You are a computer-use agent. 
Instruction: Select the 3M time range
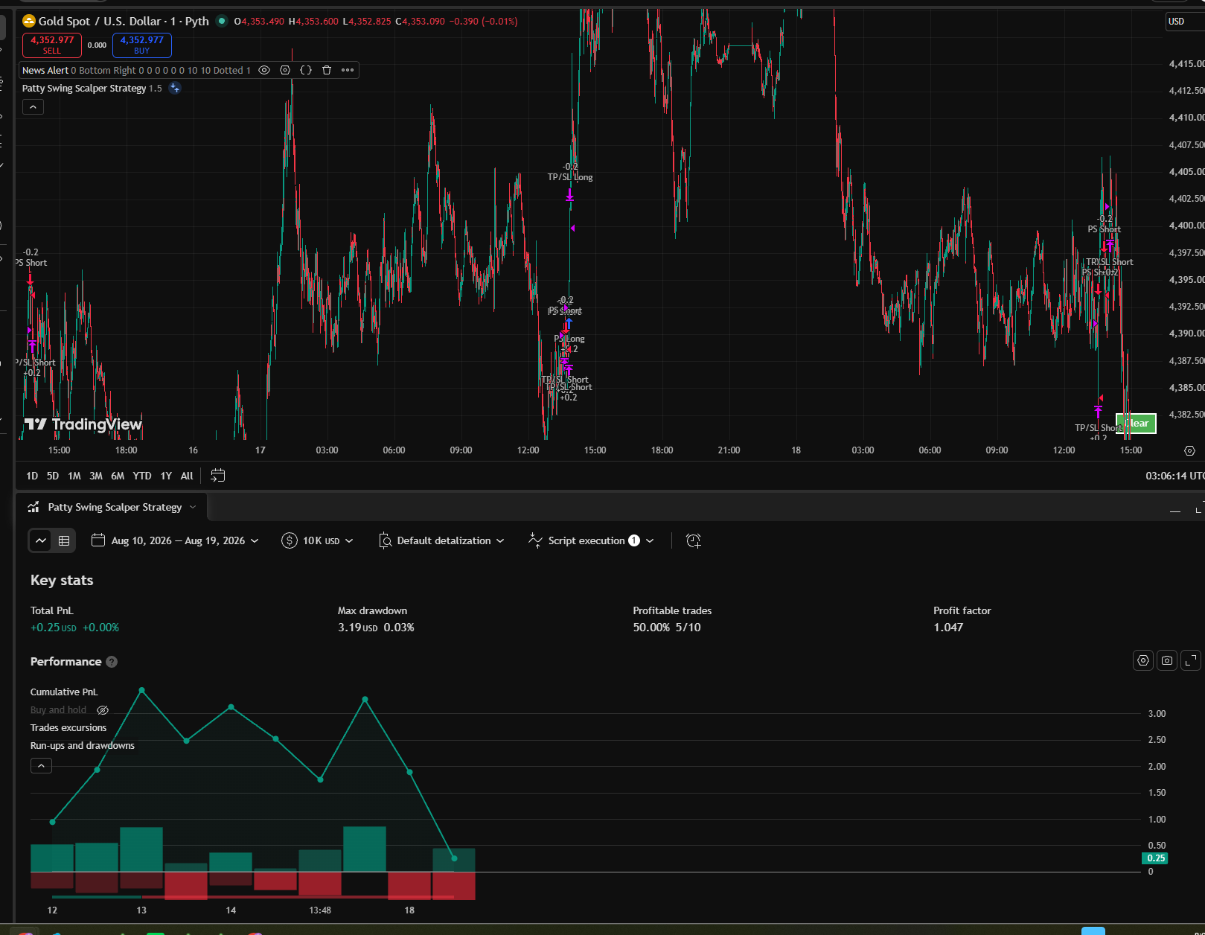tap(96, 476)
